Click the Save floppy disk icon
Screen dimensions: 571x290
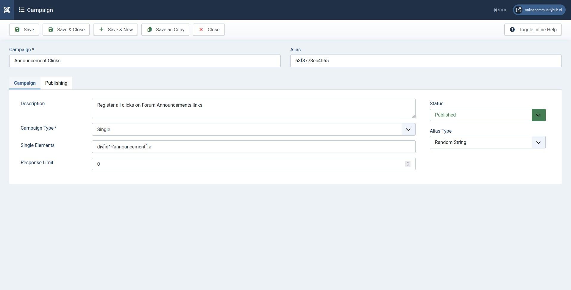[17, 30]
